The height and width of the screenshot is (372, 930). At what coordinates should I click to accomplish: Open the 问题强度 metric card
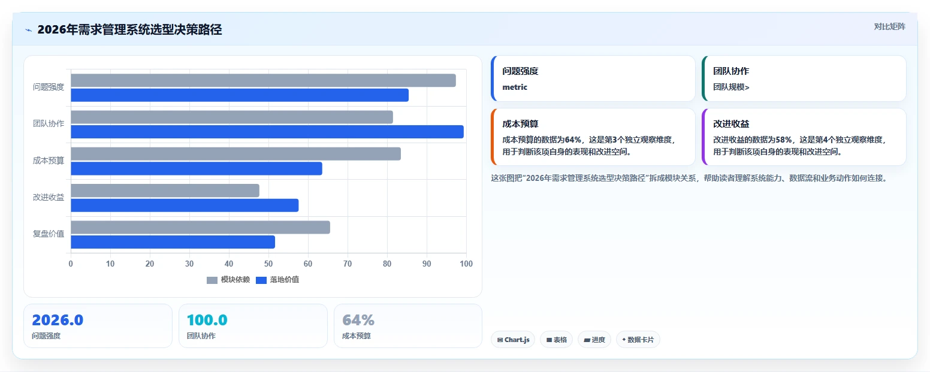593,78
